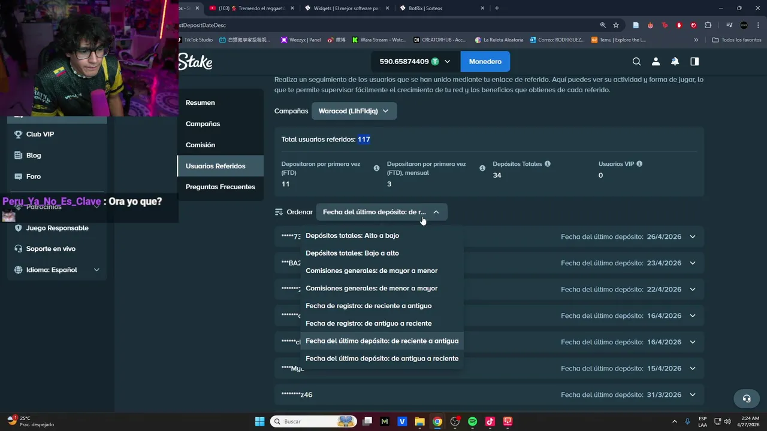
Task: Expand the referral row dated 31/3/2026
Action: (x=693, y=394)
